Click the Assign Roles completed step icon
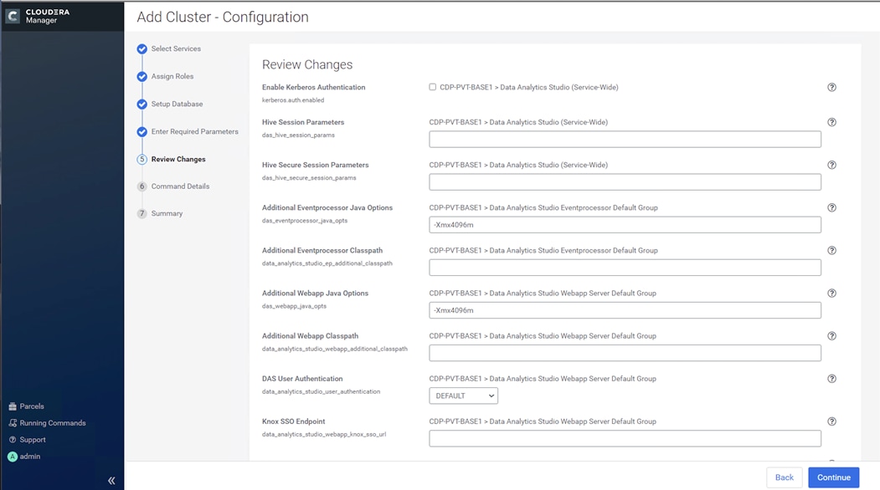 (x=142, y=76)
